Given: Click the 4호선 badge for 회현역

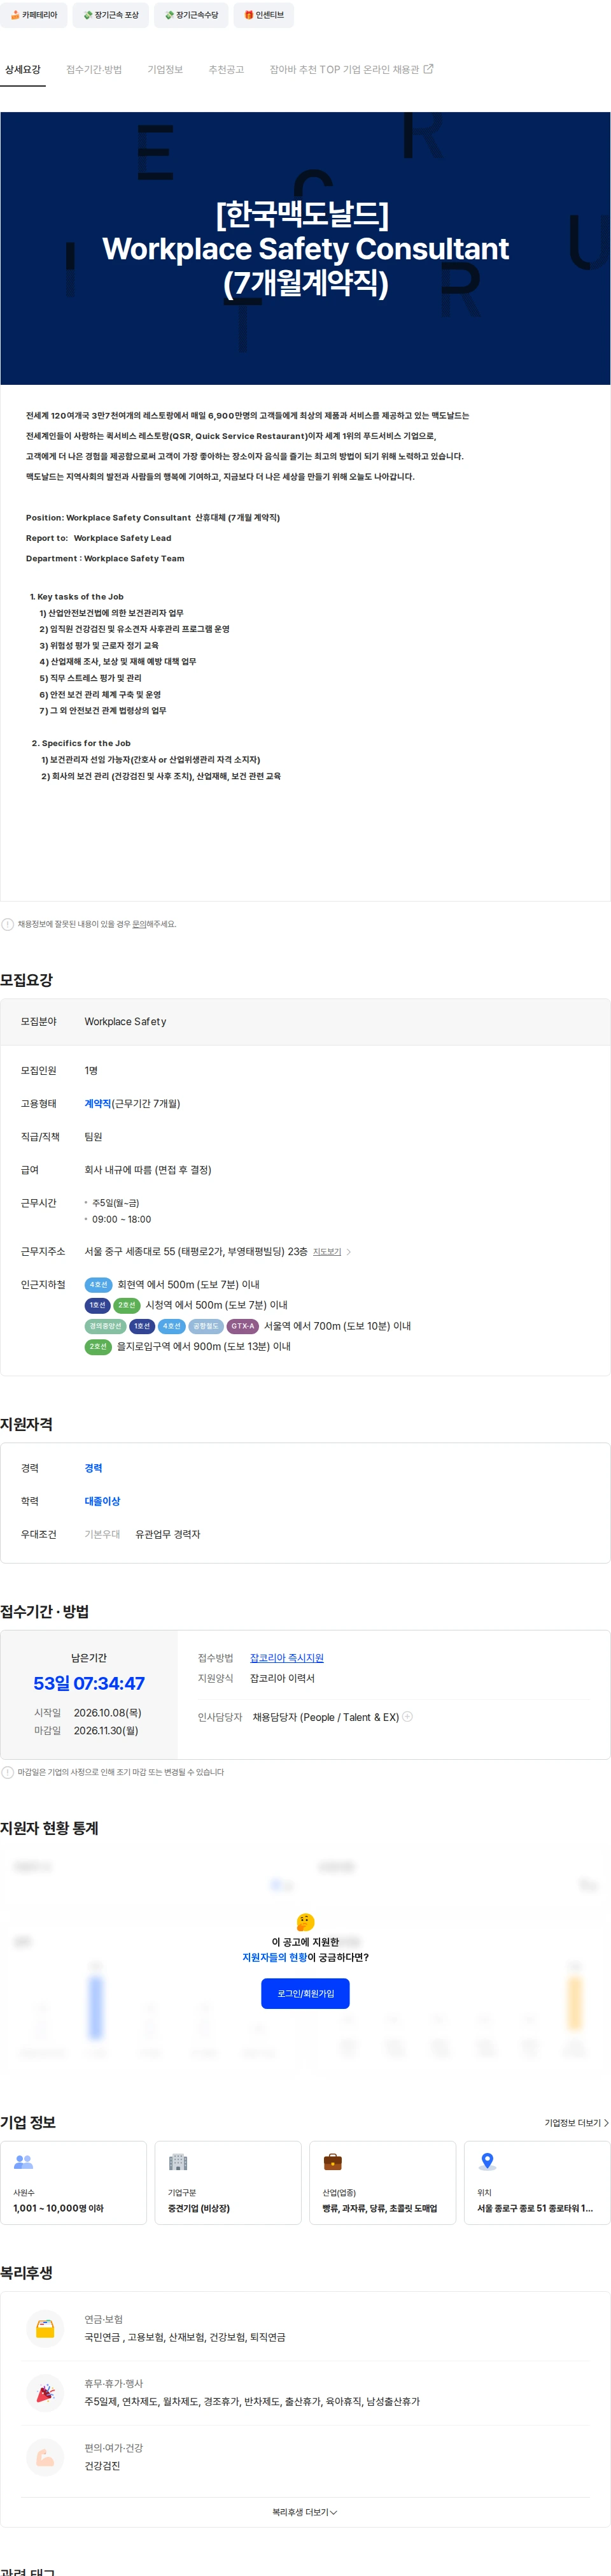Looking at the screenshot, I should [98, 1285].
